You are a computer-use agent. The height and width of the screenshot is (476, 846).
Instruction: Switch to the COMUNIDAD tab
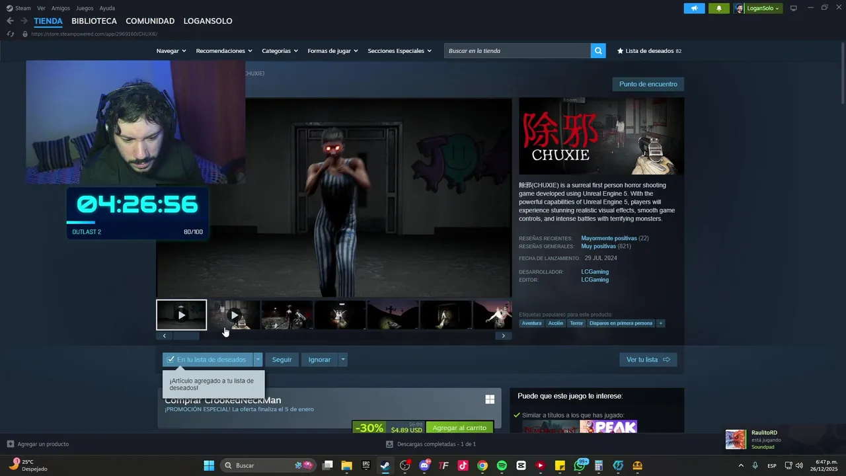(x=150, y=21)
